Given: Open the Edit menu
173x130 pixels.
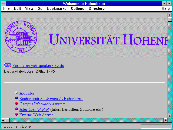Looking at the screenshot, I should click(17, 9).
